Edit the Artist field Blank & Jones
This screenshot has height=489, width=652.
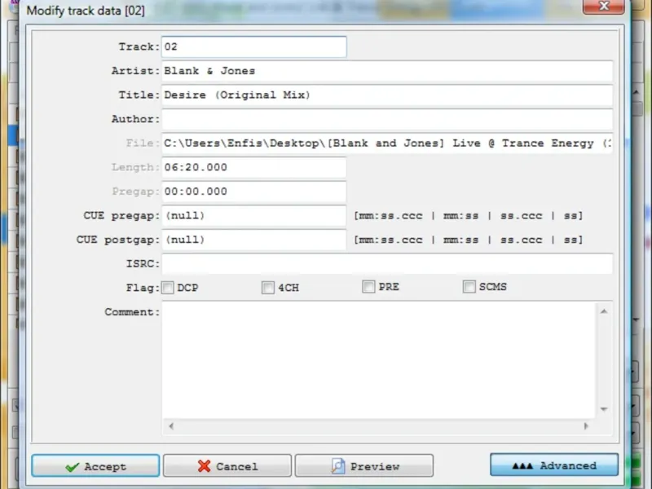coord(386,71)
